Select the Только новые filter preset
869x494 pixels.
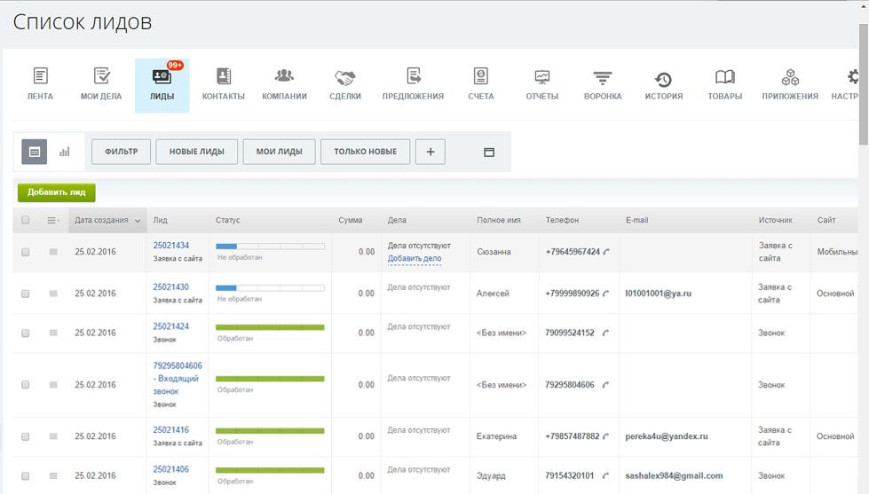click(x=365, y=152)
